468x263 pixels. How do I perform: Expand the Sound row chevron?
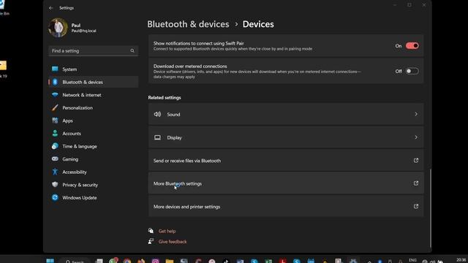click(x=416, y=114)
